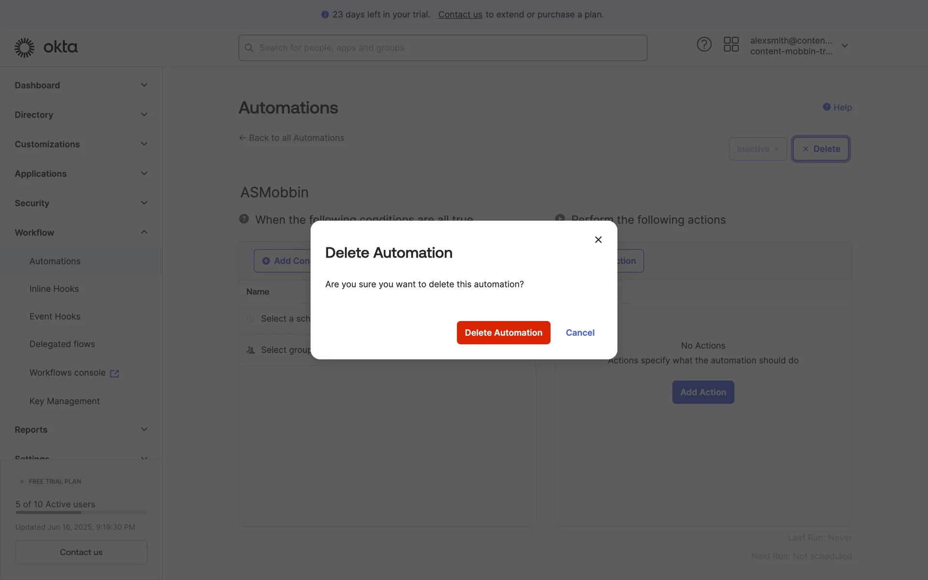Open the apps grid icon
This screenshot has width=928, height=580.
click(x=731, y=44)
